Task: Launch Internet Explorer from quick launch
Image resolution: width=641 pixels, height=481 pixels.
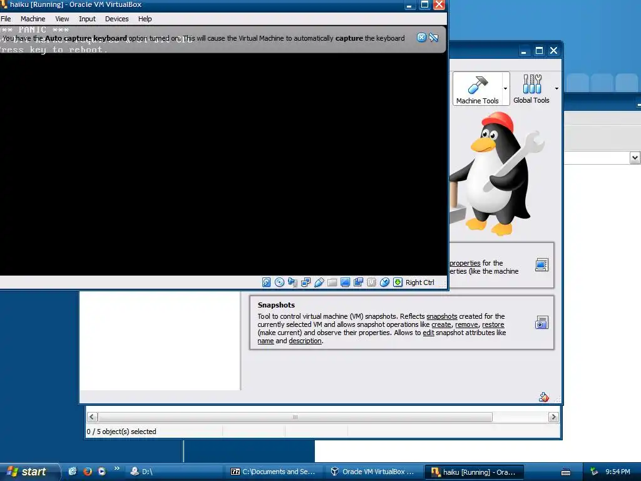Action: click(x=73, y=471)
